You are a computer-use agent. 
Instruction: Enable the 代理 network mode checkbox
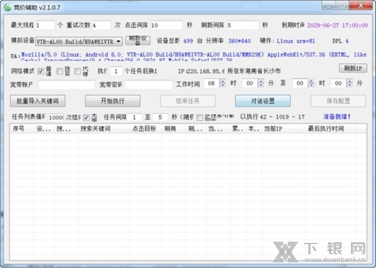78,72
